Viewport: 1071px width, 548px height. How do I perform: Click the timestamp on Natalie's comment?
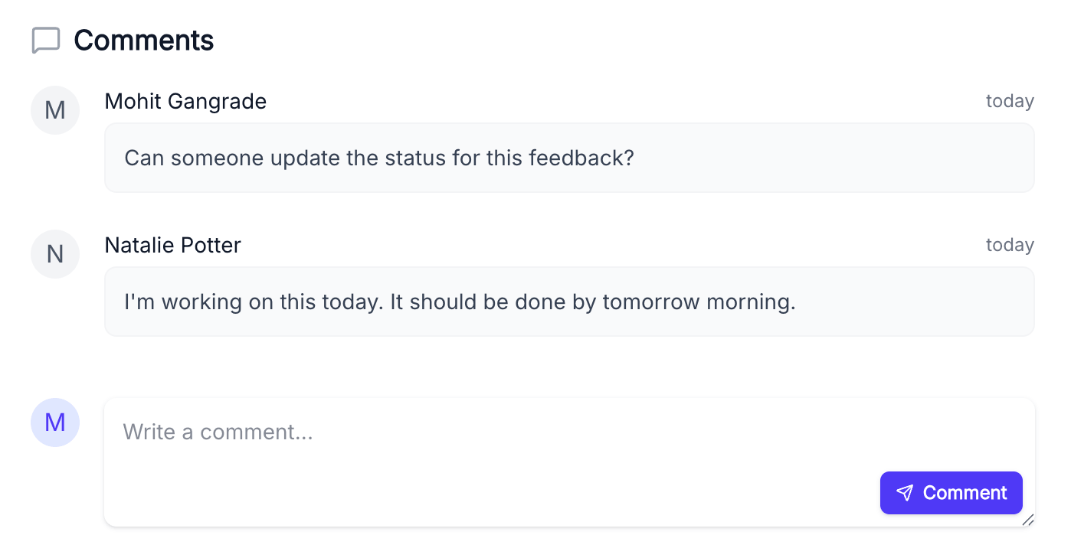(x=1010, y=245)
